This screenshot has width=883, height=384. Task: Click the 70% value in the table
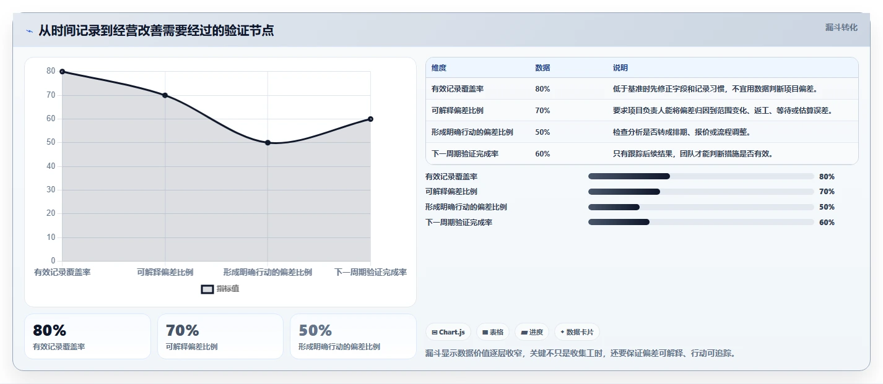(542, 110)
